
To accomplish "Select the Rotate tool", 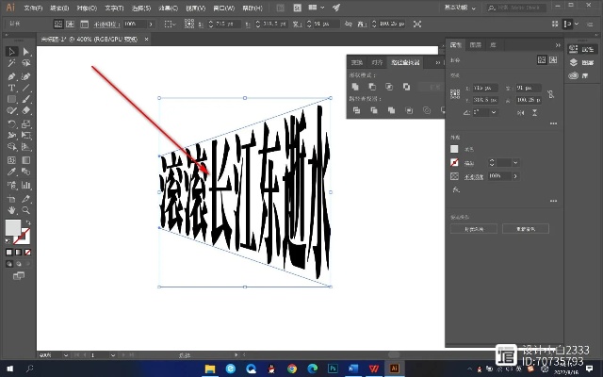I will click(x=11, y=123).
